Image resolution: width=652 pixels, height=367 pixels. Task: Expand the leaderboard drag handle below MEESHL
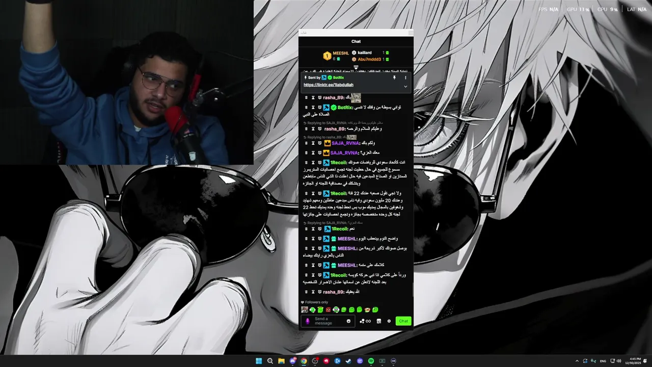pyautogui.click(x=356, y=67)
